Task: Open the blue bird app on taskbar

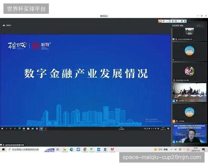Action: pos(78,149)
